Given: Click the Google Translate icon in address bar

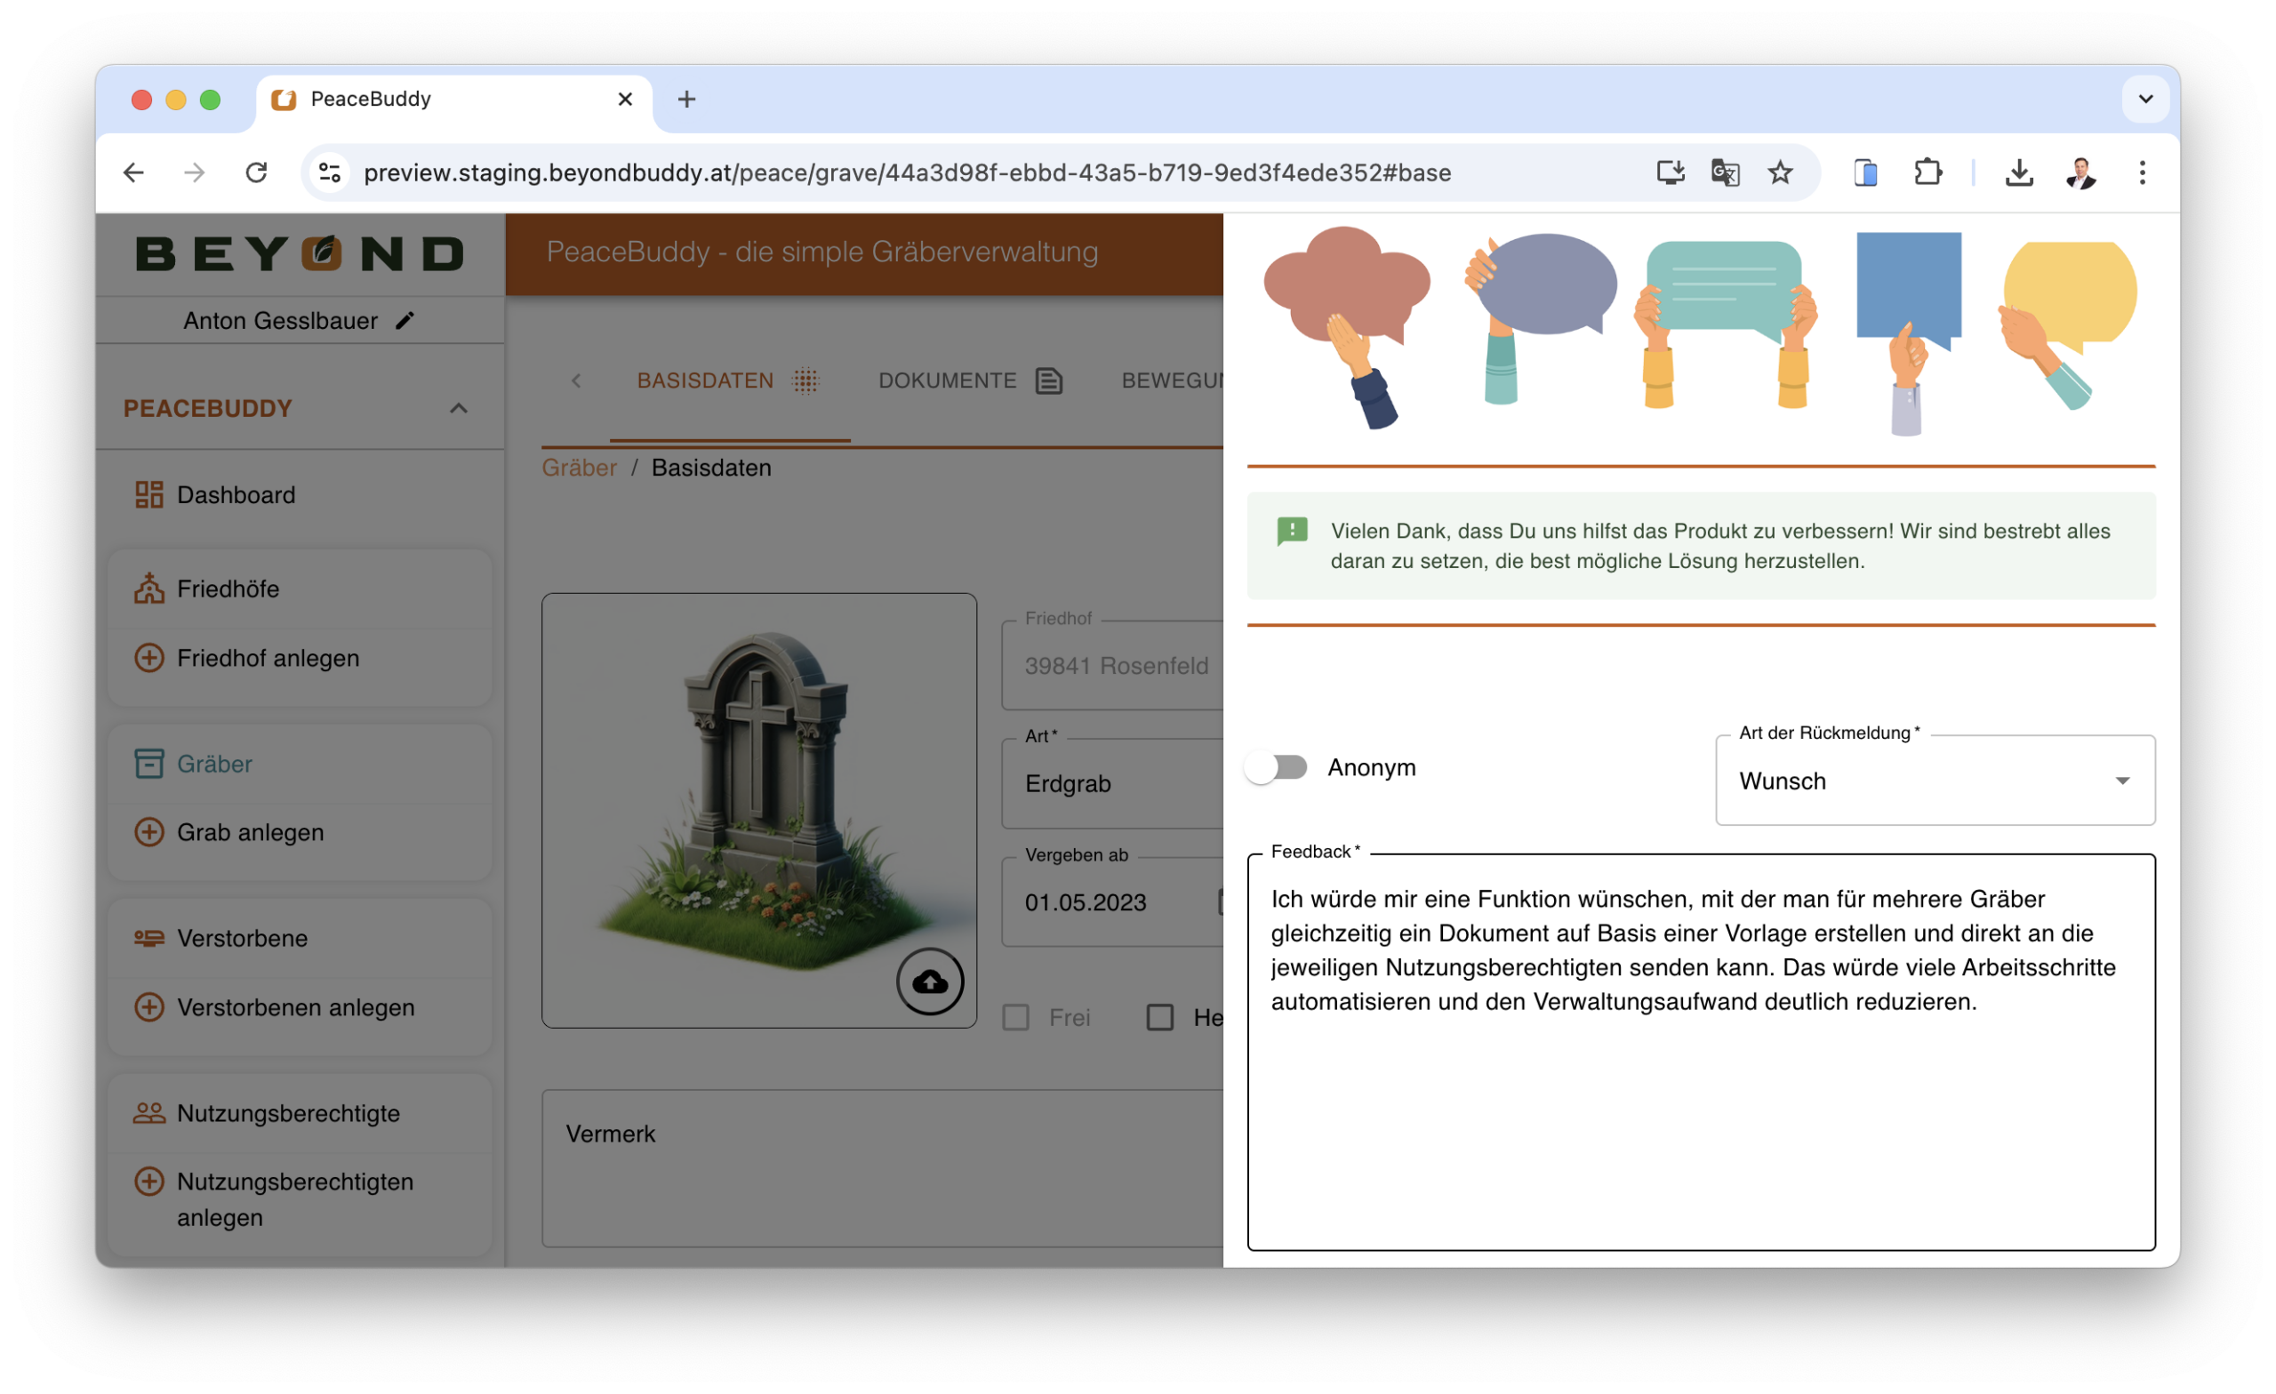Looking at the screenshot, I should (x=1725, y=172).
